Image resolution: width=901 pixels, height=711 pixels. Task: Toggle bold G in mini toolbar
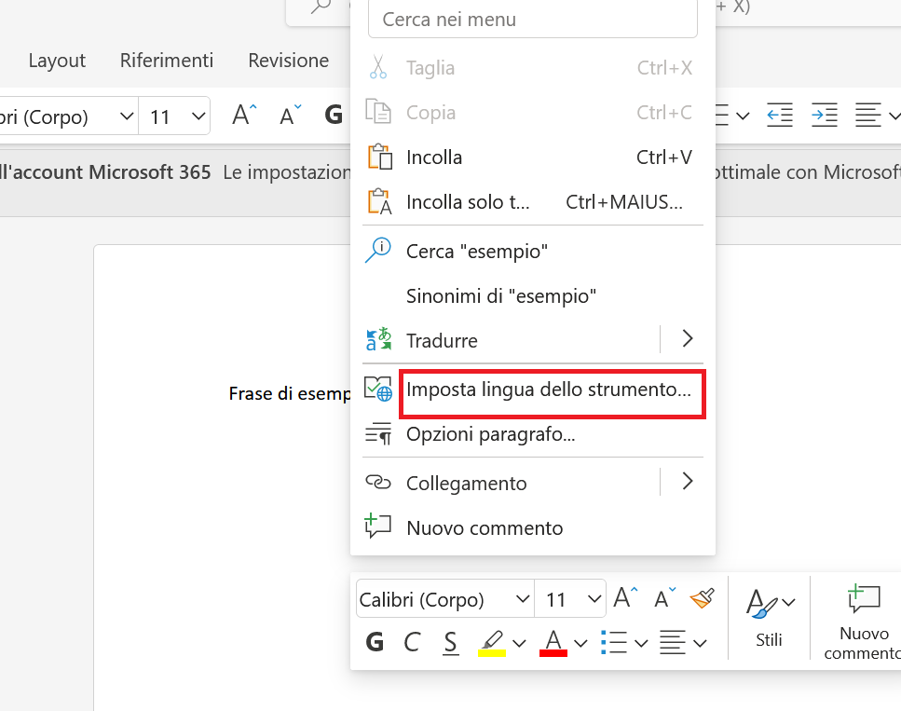coord(375,642)
